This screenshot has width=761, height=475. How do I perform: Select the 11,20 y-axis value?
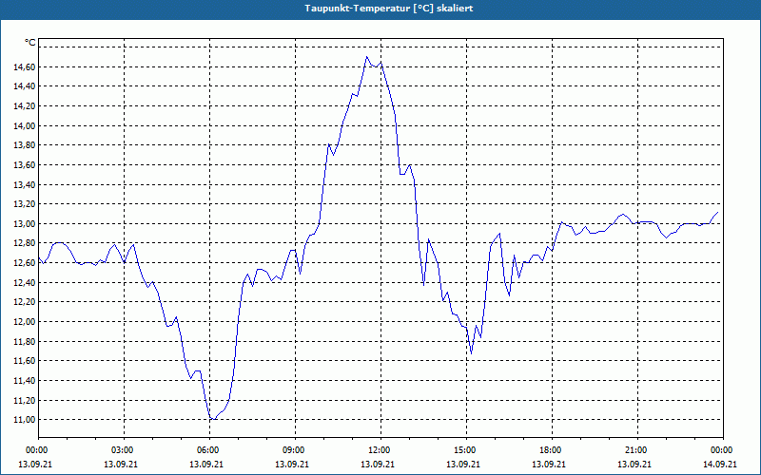(x=25, y=400)
